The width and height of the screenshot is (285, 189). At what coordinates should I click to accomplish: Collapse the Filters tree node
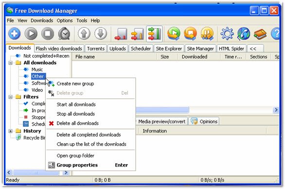[11, 96]
